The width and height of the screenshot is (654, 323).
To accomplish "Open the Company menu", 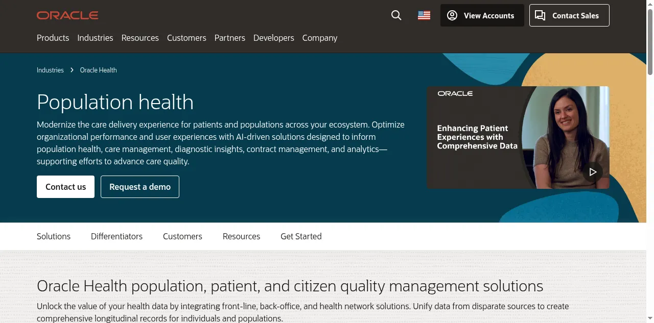I will coord(320,38).
